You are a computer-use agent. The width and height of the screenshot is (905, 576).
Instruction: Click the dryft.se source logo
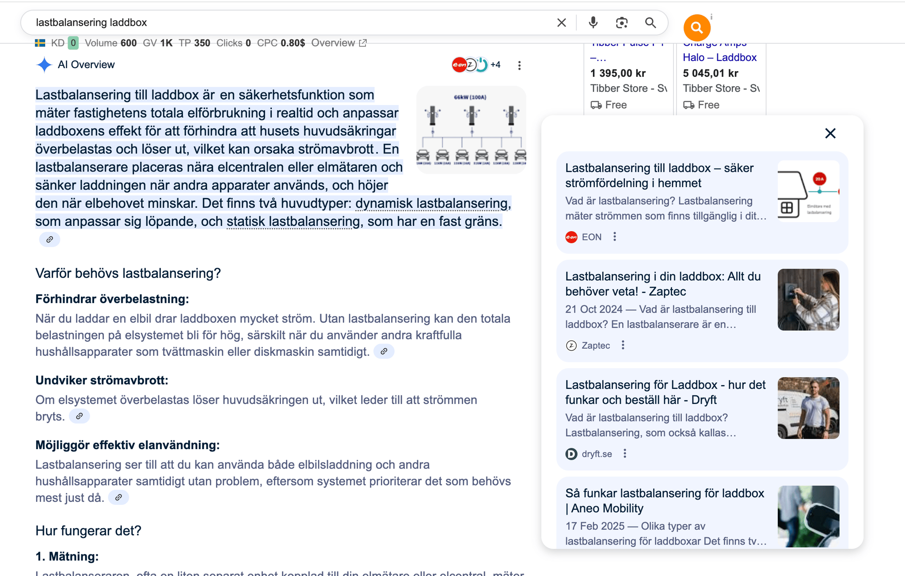coord(571,454)
